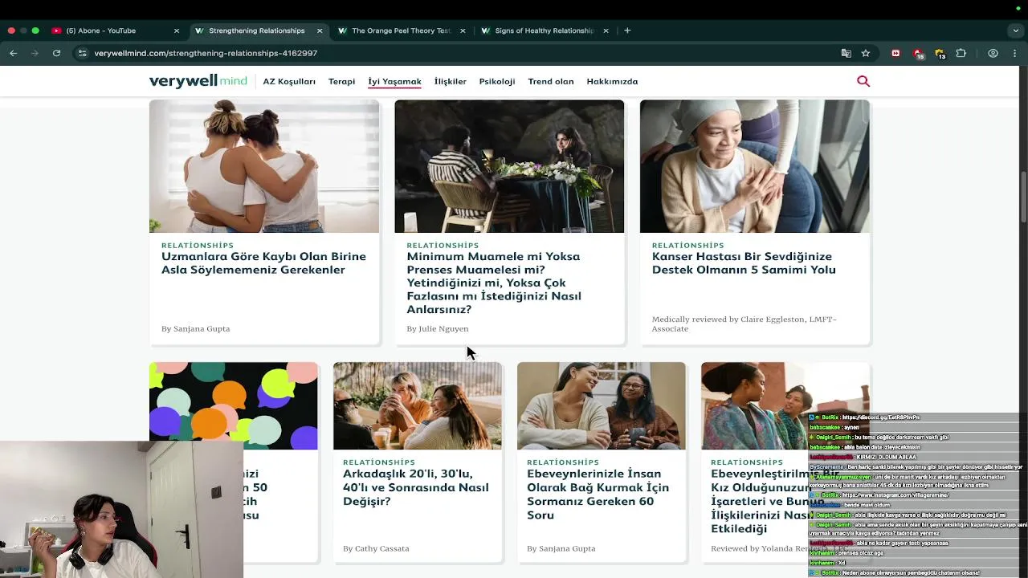The image size is (1028, 578).
Task: Click the Verywell Mind search magnifier
Action: pyautogui.click(x=863, y=81)
